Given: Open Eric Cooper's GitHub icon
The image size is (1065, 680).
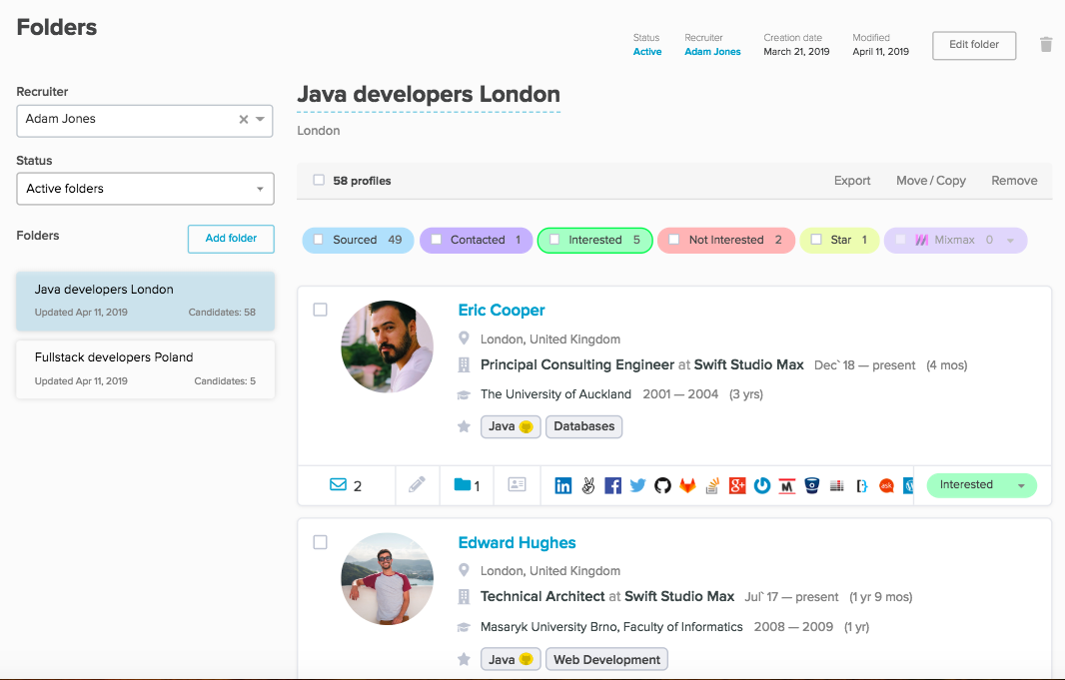Looking at the screenshot, I should coord(662,486).
